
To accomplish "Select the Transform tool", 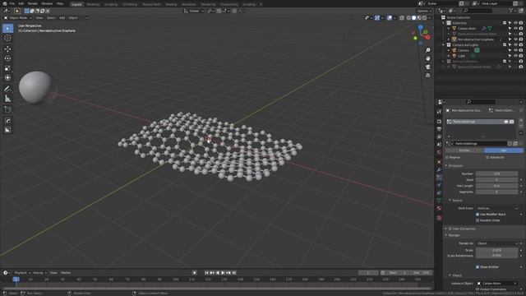I will coord(7,78).
